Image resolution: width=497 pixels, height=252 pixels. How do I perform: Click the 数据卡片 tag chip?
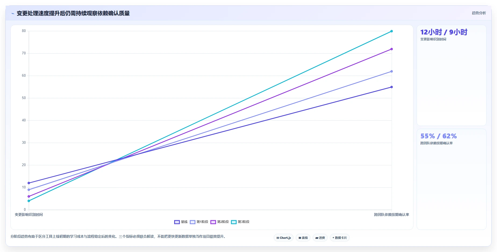tap(340, 238)
